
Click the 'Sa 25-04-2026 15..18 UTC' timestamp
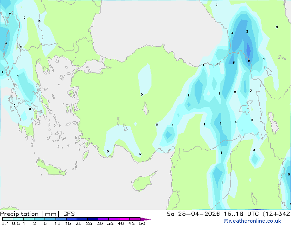pos(213,214)
